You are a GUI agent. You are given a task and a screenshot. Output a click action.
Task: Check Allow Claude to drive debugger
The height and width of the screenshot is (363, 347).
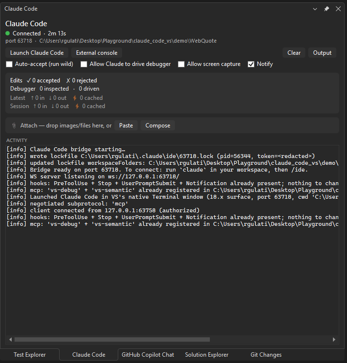(x=84, y=64)
